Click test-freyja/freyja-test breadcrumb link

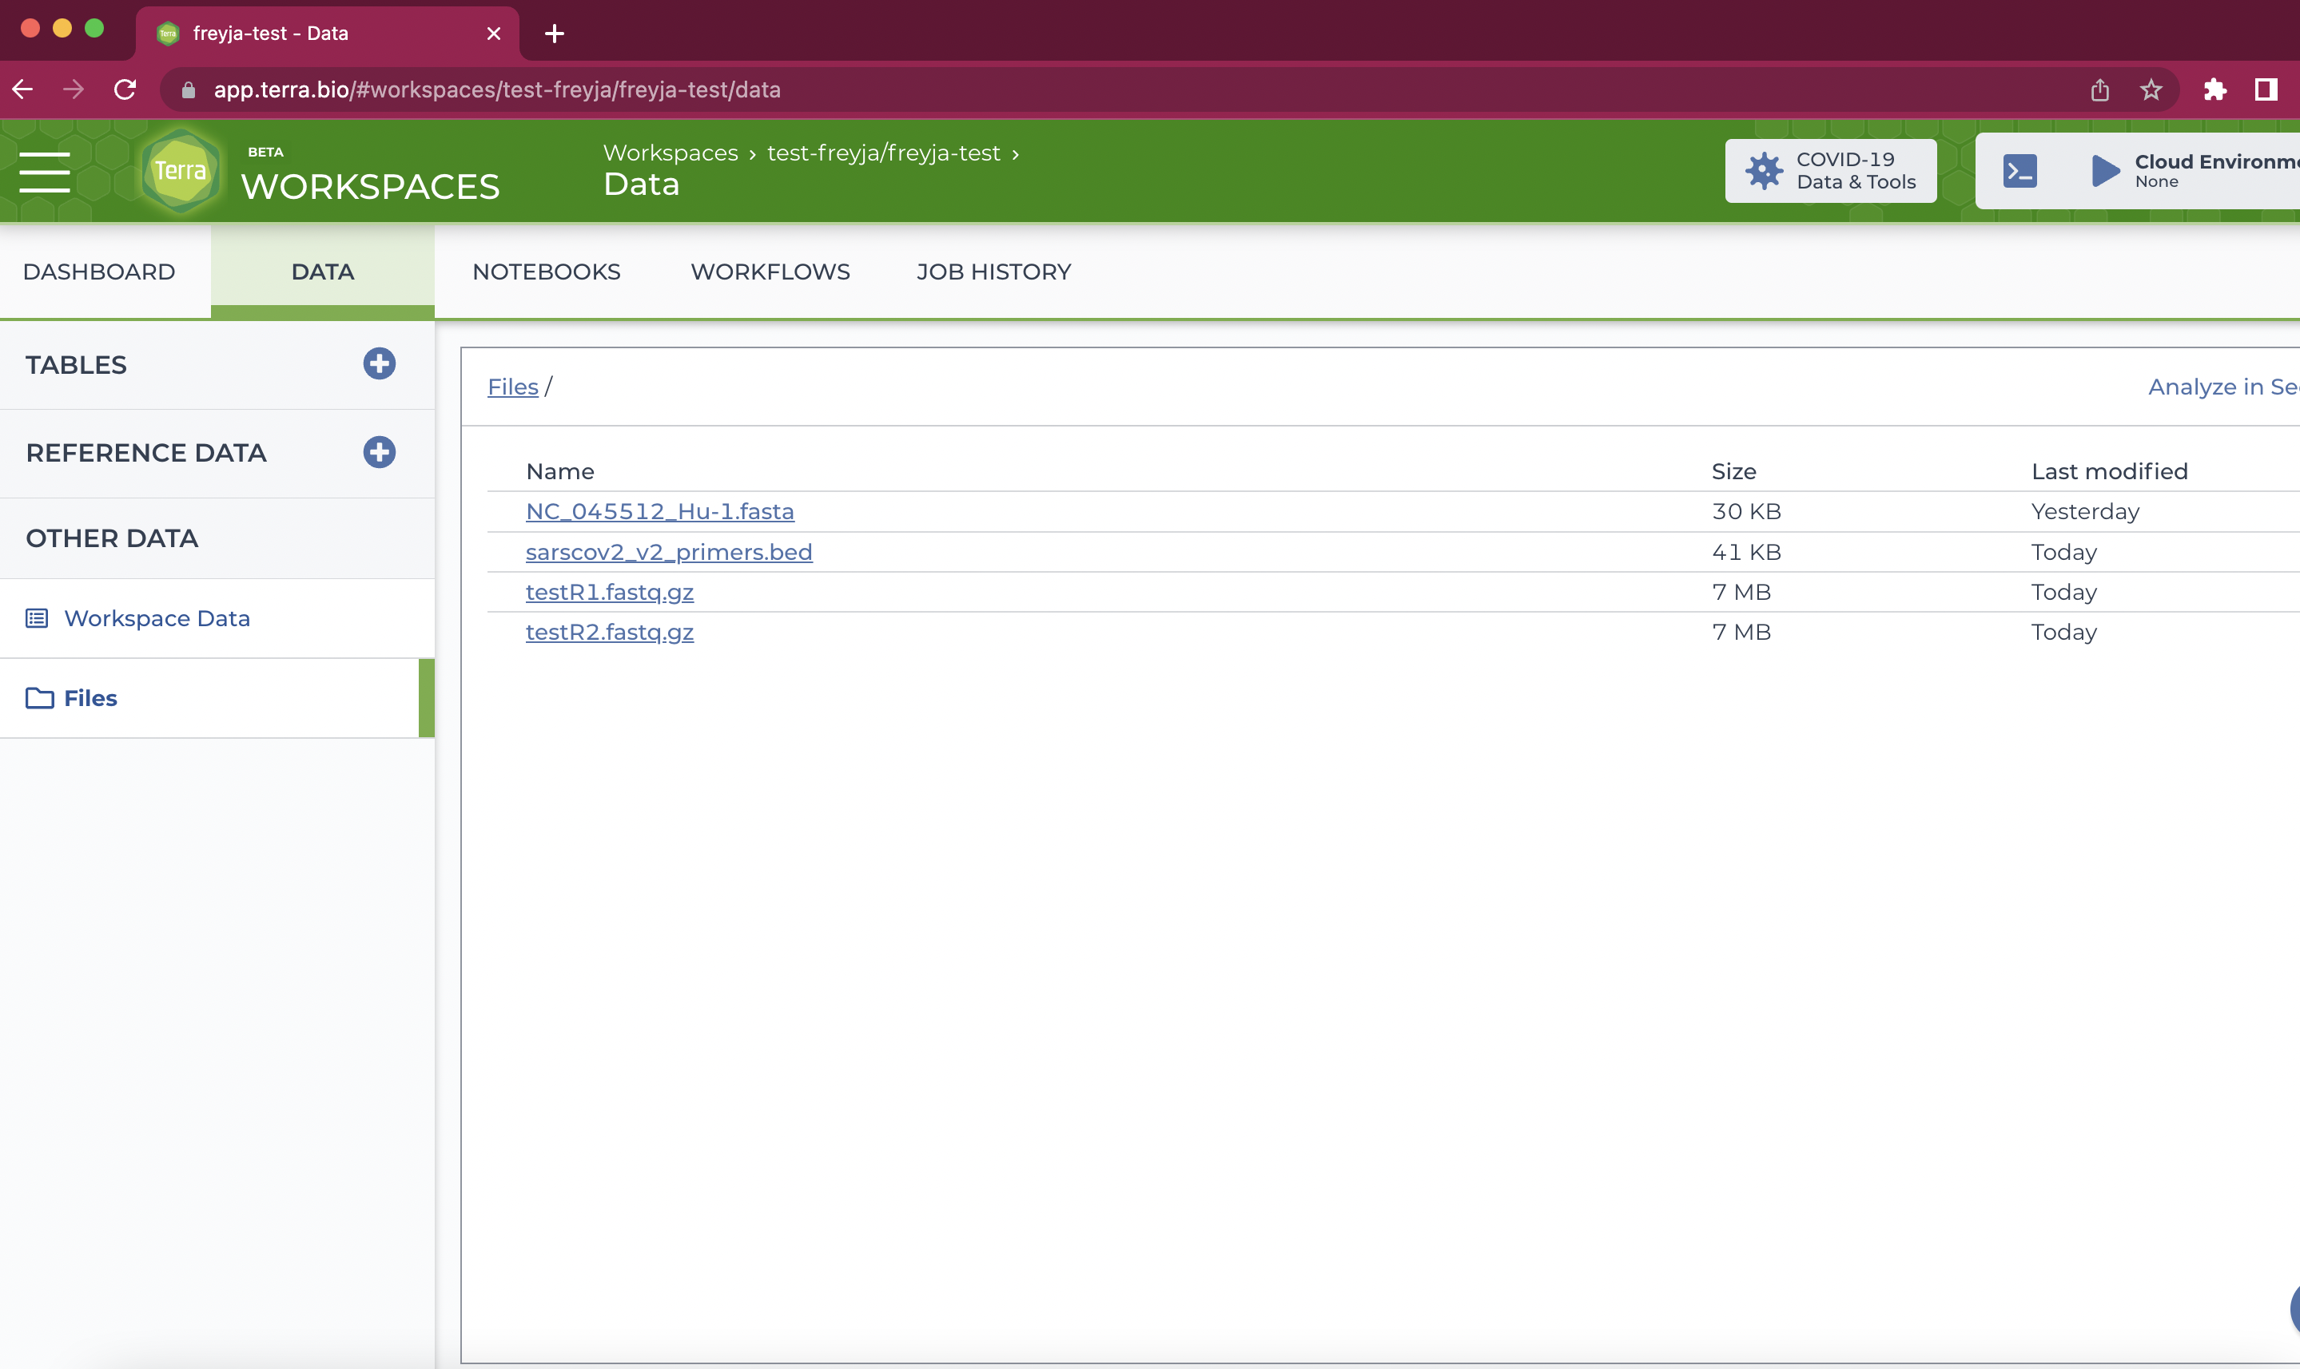click(883, 153)
